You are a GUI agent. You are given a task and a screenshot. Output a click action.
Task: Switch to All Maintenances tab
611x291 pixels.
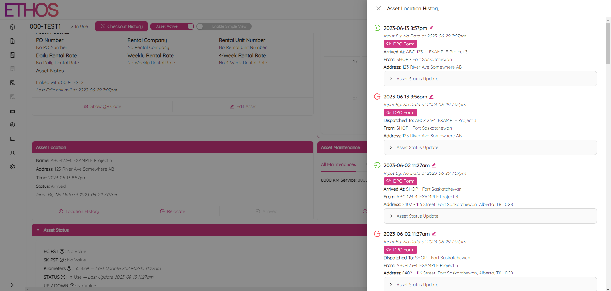(x=338, y=164)
